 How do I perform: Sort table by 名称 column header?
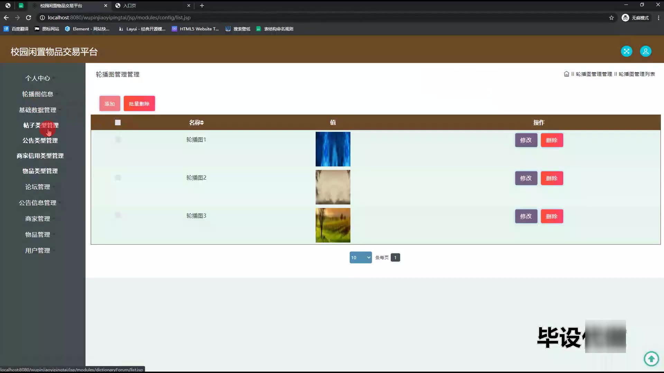coord(196,123)
